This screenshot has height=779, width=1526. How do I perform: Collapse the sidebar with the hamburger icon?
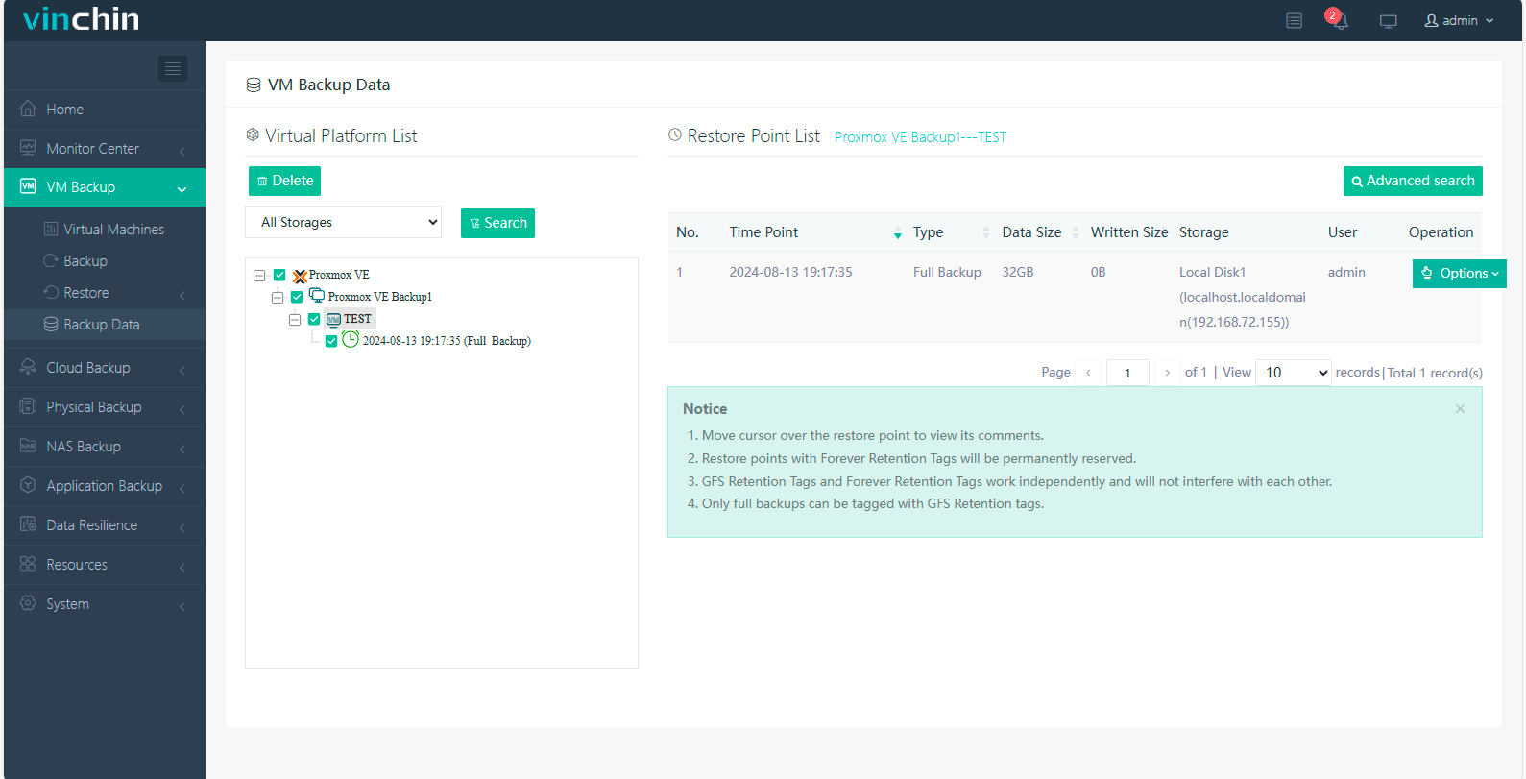pos(173,68)
